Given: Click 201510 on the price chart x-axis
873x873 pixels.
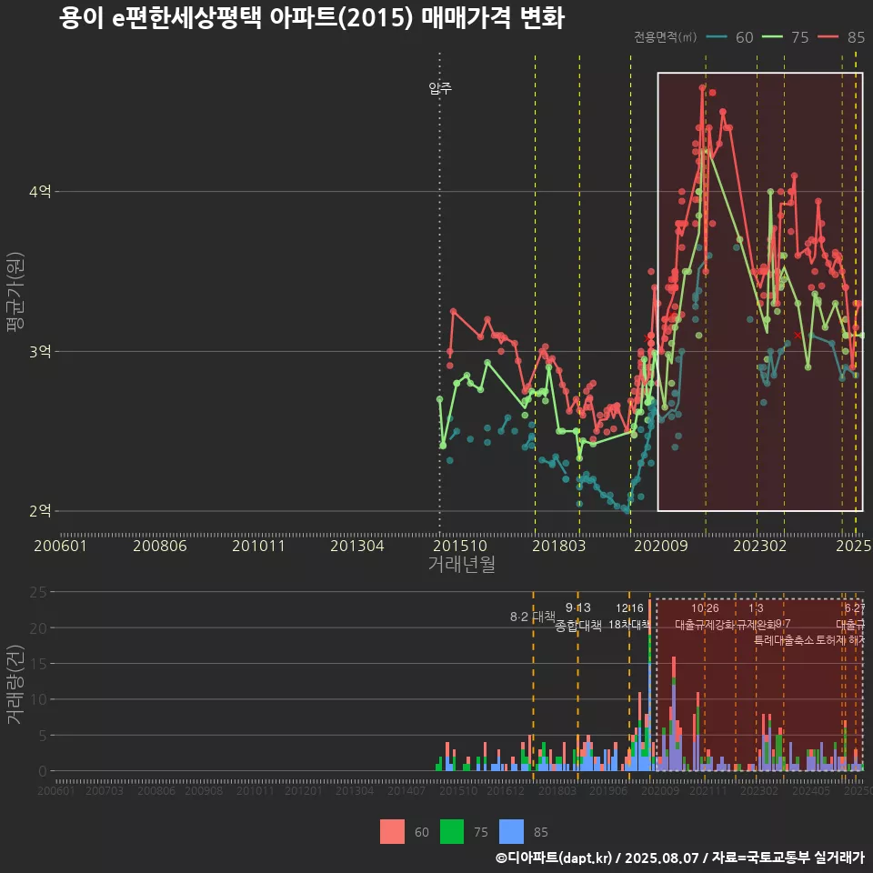Looking at the screenshot, I should click(460, 546).
